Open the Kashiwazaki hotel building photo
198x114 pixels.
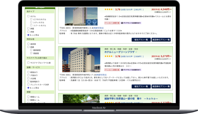click(81, 16)
